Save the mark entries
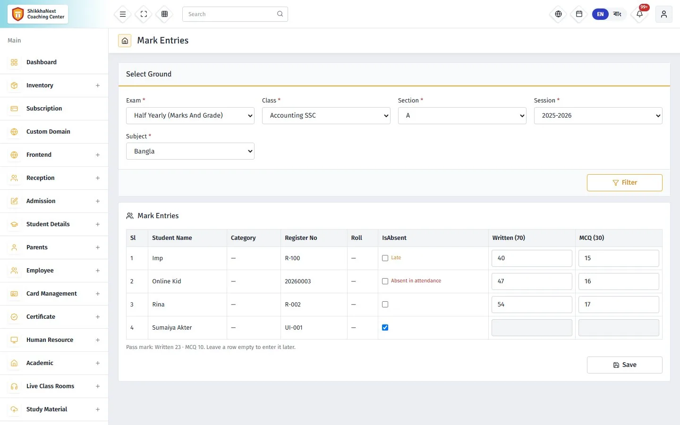 625,365
